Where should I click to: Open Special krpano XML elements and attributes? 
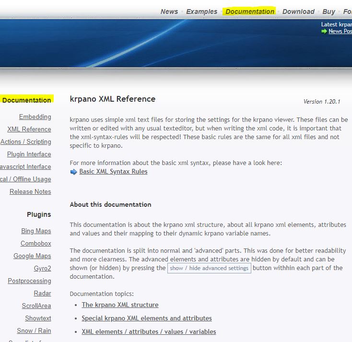pyautogui.click(x=146, y=318)
